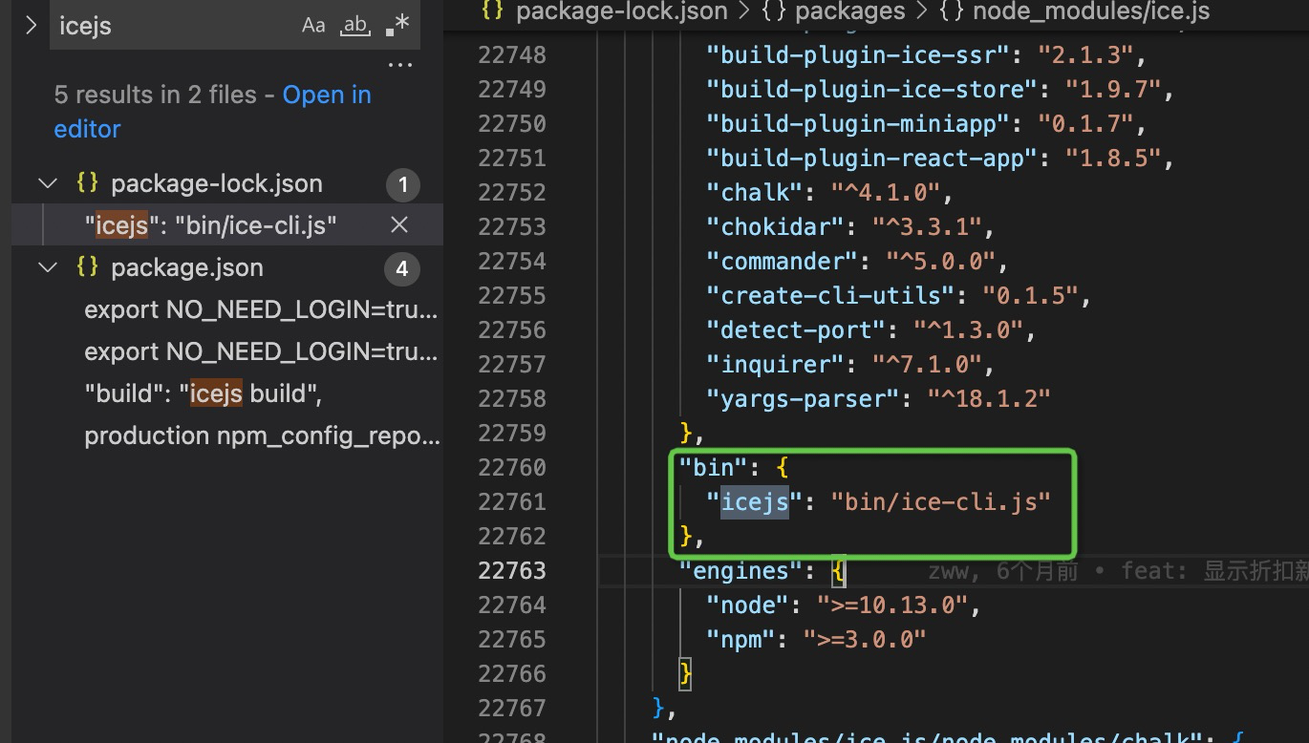
Task: Click "bin/ice-cli.js" value in editor
Action: 941,501
